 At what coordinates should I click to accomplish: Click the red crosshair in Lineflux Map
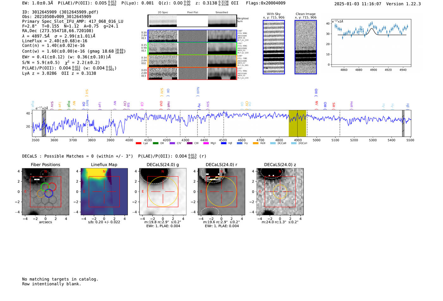(x=104, y=192)
